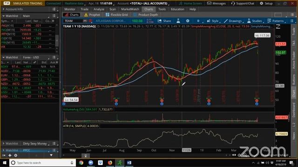Customize Main watchlist columns gear

tap(53, 21)
